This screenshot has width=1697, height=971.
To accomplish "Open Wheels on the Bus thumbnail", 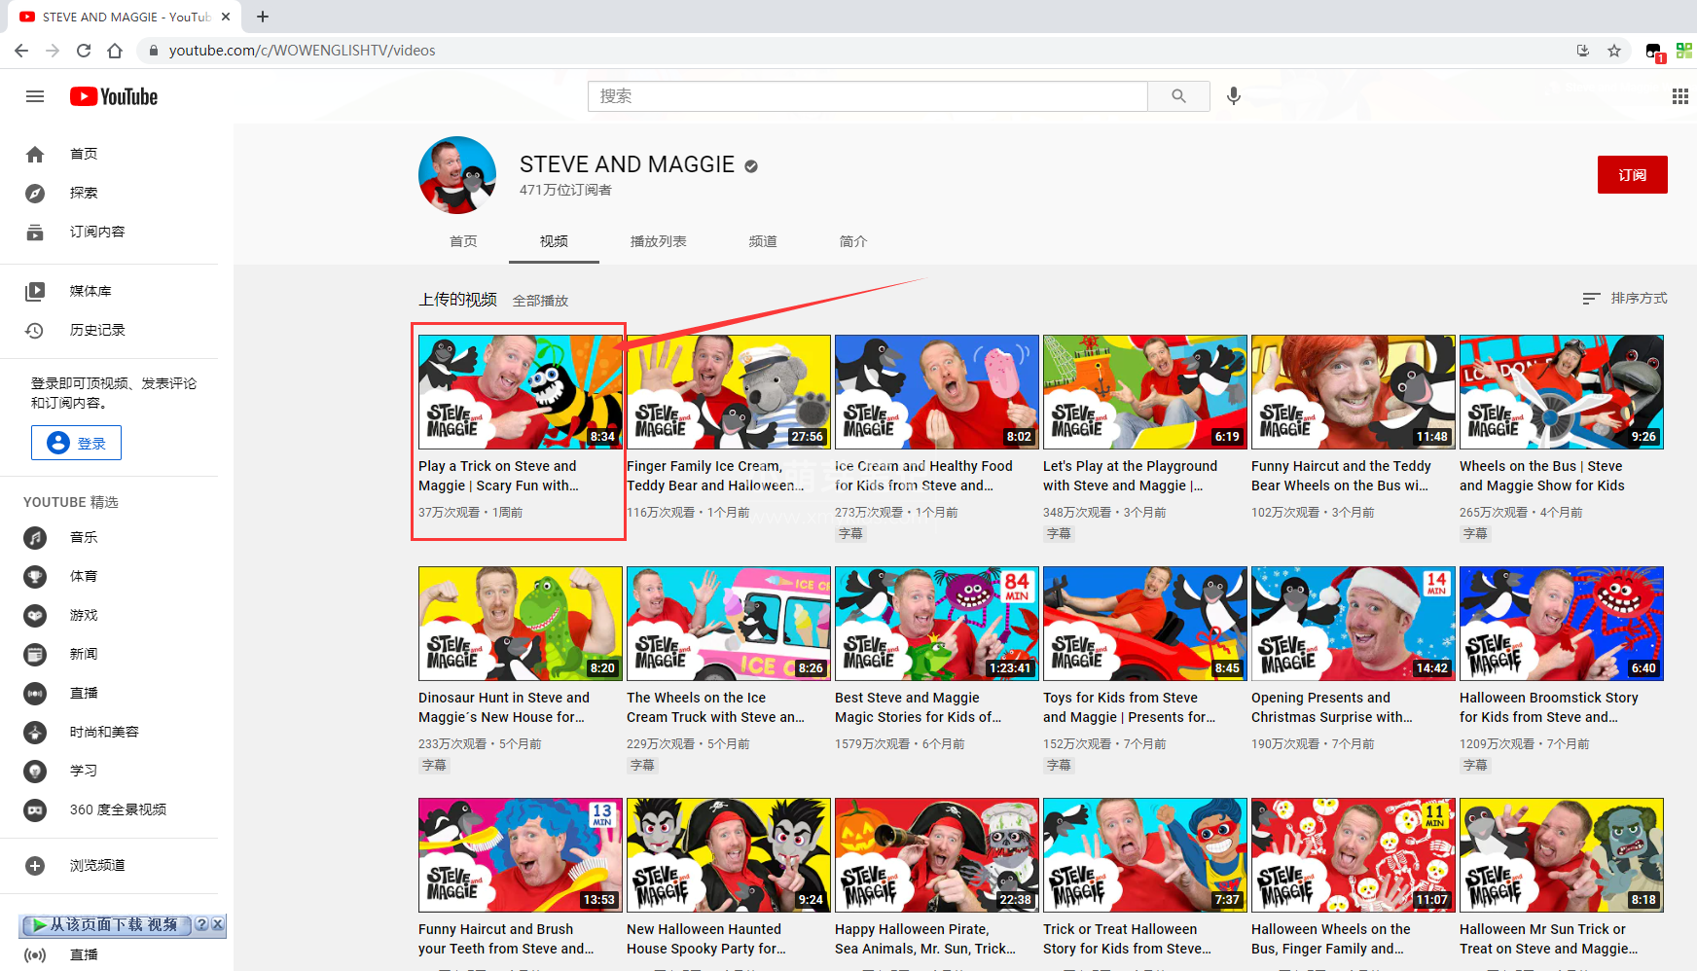I will coord(1562,392).
